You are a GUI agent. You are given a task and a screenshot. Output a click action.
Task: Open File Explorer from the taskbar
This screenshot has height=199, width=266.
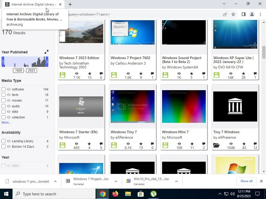tap(128, 194)
